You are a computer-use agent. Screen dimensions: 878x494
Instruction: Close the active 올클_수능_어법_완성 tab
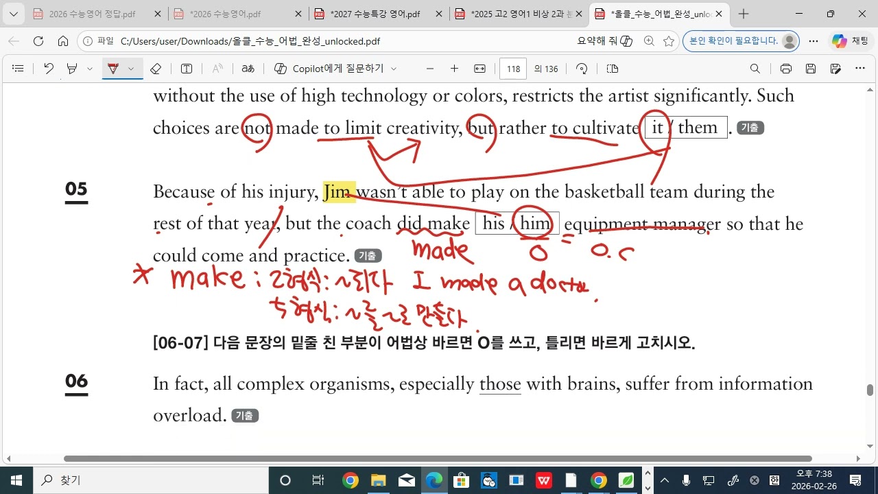(x=718, y=14)
